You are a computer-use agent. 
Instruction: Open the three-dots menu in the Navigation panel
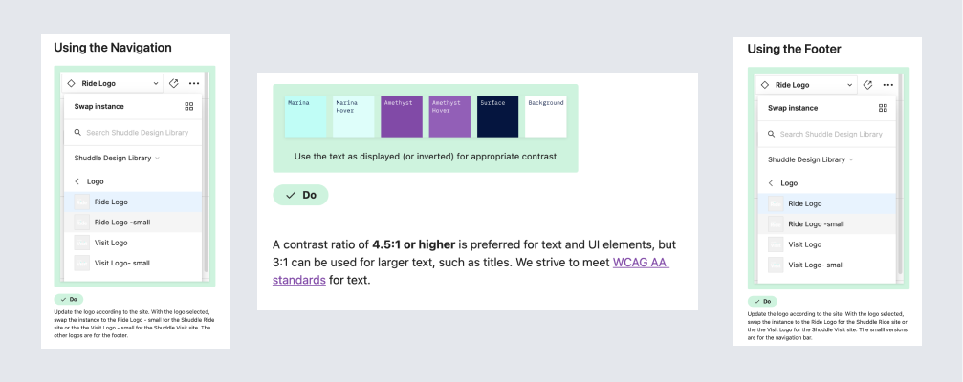194,83
